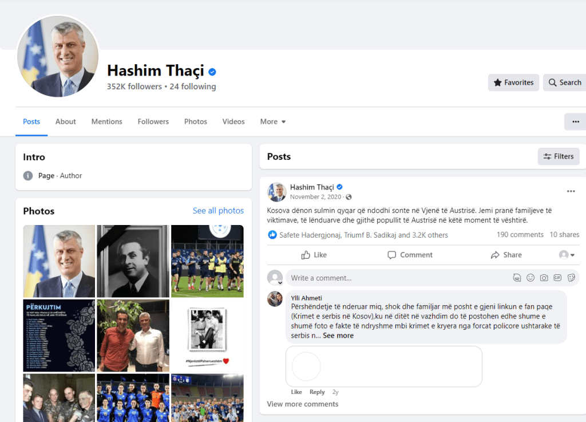Click the GIF icon in comment box

(557, 278)
